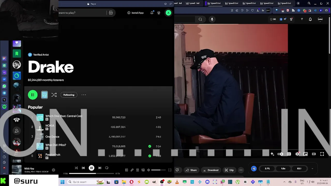Image resolution: width=331 pixels, height=186 pixels.
Task: Open YouTube video settings gear
Action: [297, 154]
